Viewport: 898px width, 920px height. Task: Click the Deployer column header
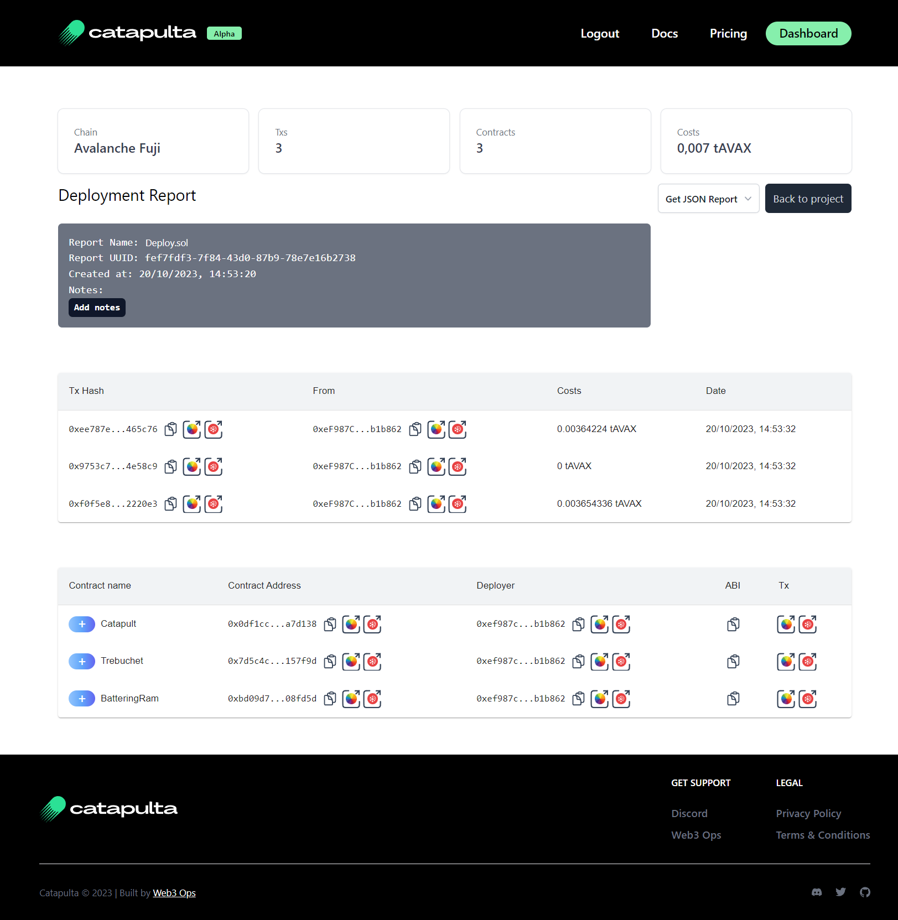(495, 585)
